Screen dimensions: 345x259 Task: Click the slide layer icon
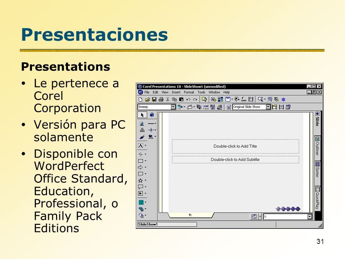coord(228,99)
